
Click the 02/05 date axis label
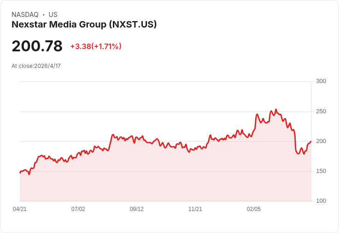pos(254,209)
